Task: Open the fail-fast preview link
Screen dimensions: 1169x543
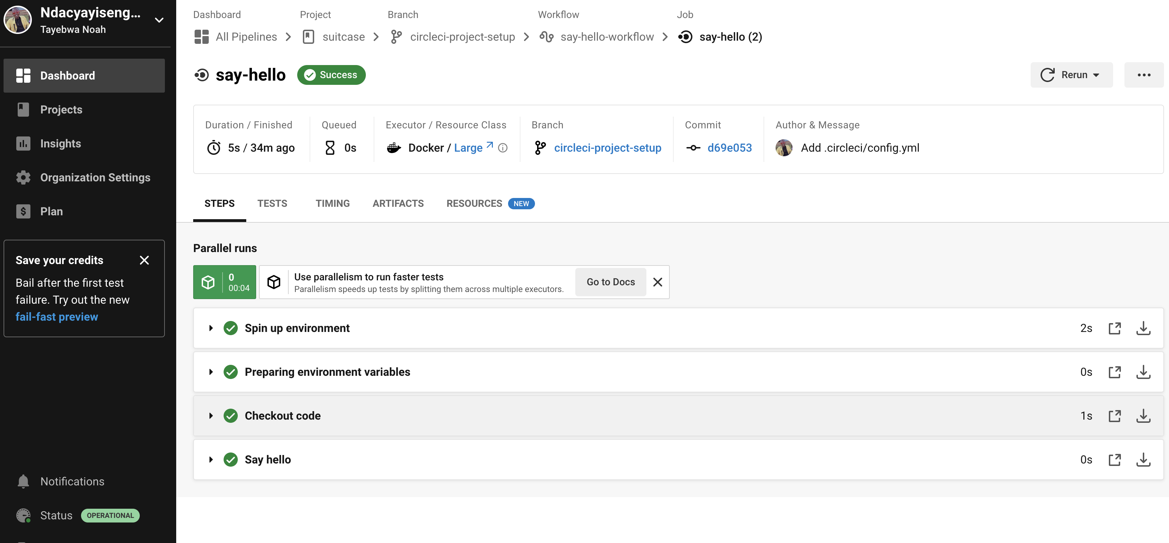Action: (57, 317)
